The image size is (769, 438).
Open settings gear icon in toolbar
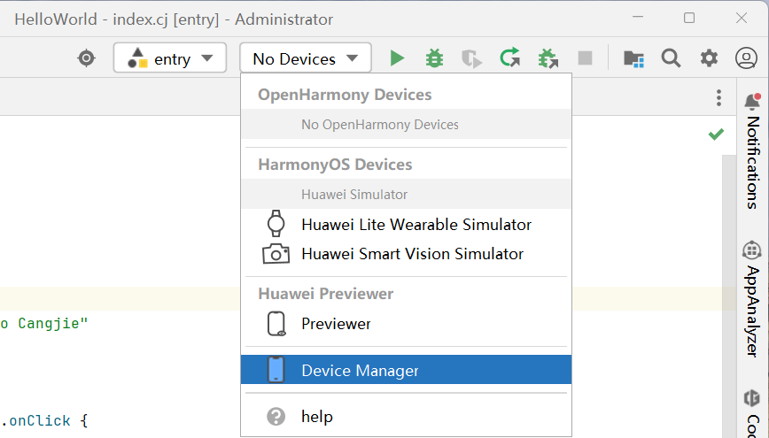coord(709,58)
